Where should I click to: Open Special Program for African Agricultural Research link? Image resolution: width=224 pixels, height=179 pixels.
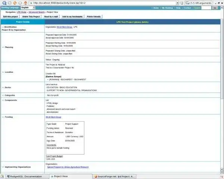68,167
